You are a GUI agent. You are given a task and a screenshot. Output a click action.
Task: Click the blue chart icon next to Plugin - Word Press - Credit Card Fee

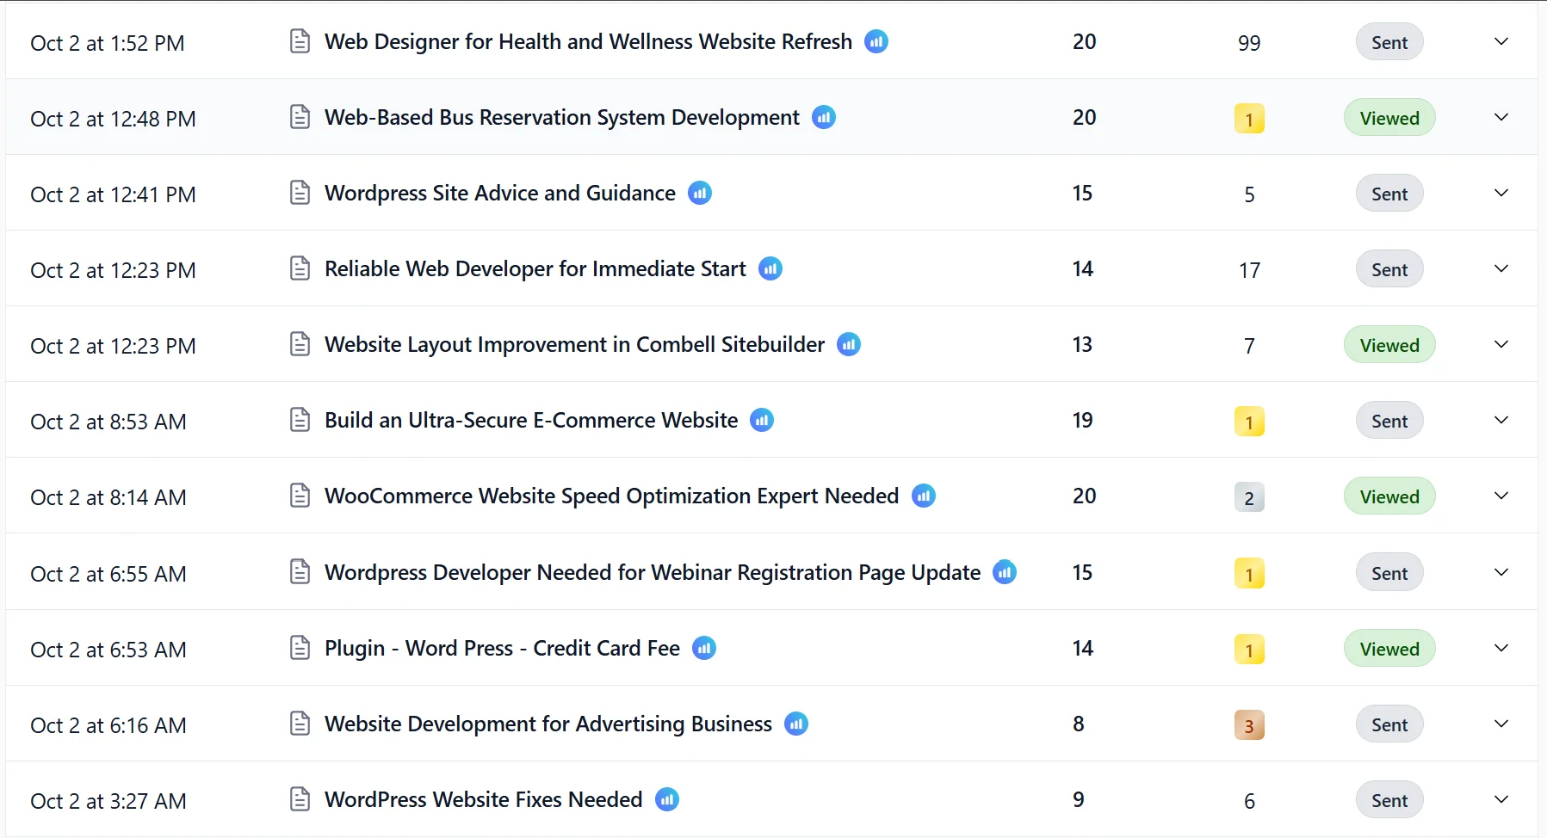pyautogui.click(x=704, y=648)
